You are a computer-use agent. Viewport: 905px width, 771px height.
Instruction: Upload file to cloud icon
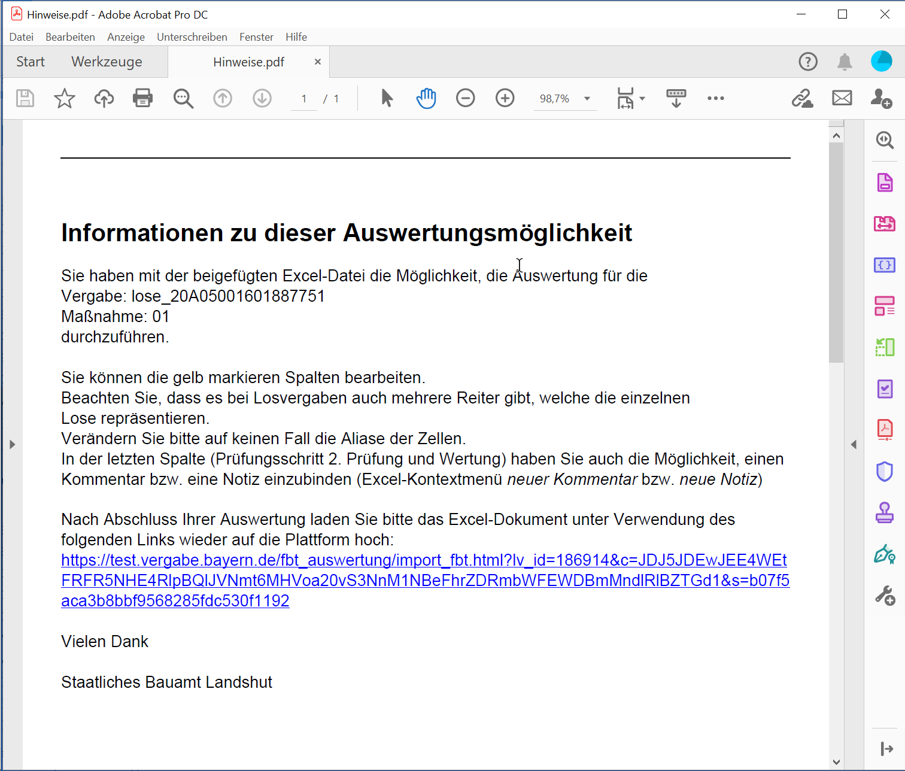104,98
